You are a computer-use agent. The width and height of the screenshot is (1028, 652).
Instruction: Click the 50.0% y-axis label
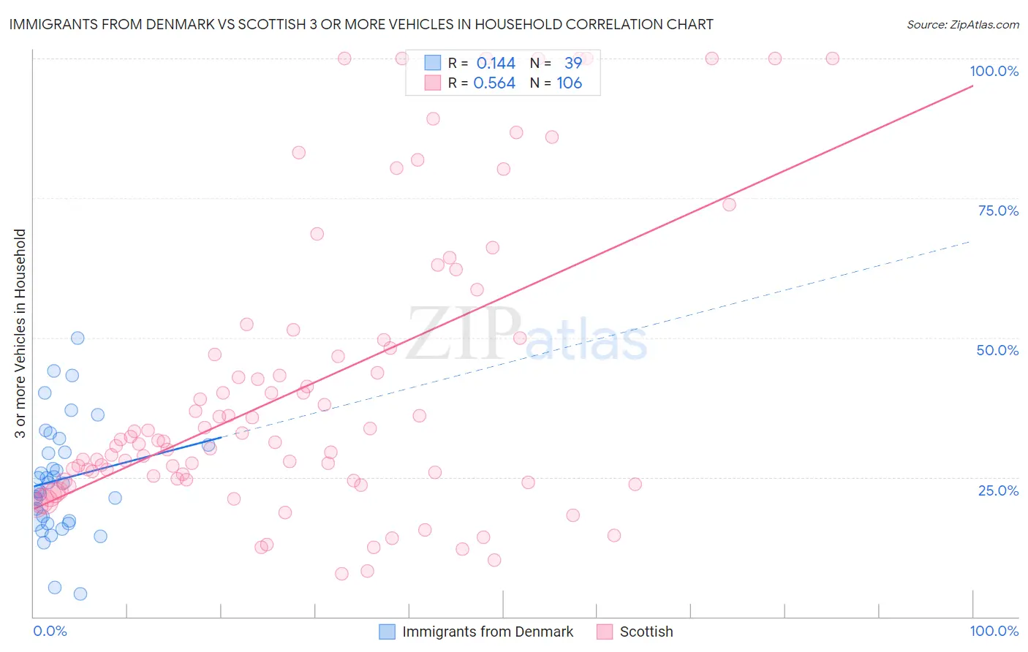click(997, 350)
